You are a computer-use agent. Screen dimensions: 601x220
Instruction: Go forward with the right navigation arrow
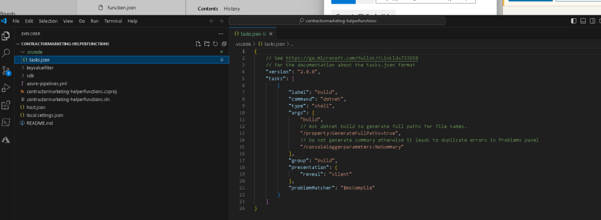point(221,21)
